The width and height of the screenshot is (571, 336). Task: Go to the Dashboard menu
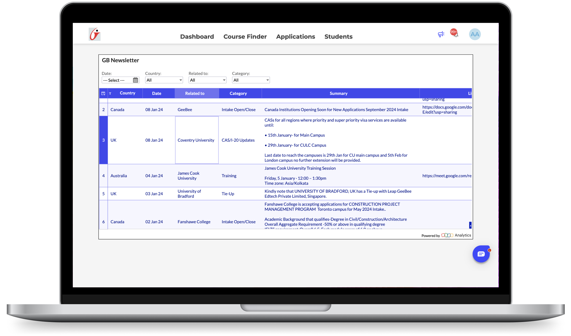click(197, 37)
